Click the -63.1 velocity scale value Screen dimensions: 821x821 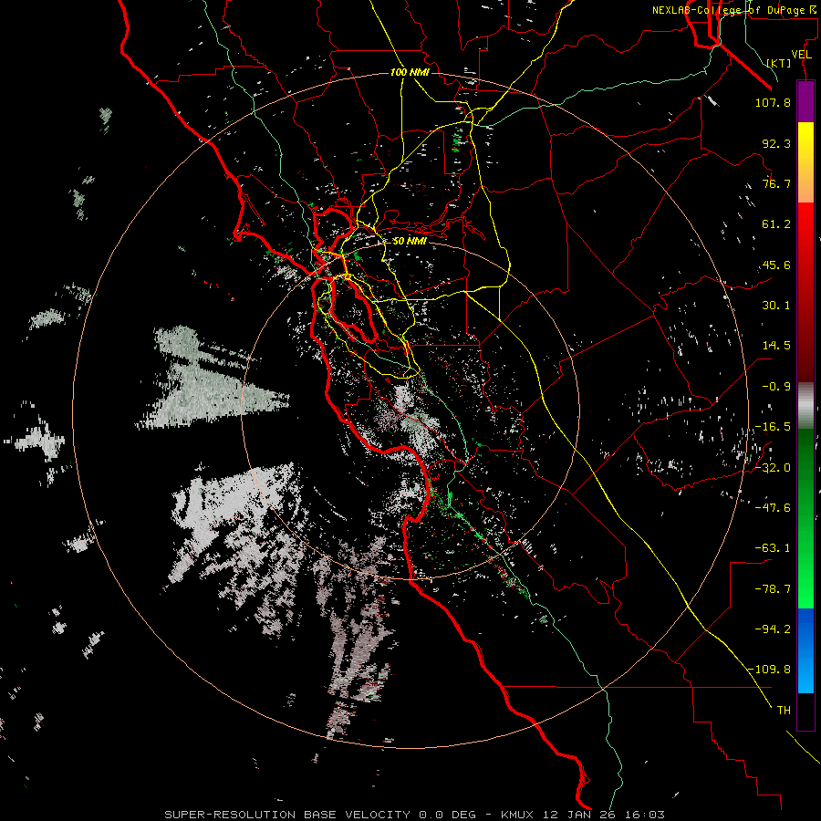[773, 548]
